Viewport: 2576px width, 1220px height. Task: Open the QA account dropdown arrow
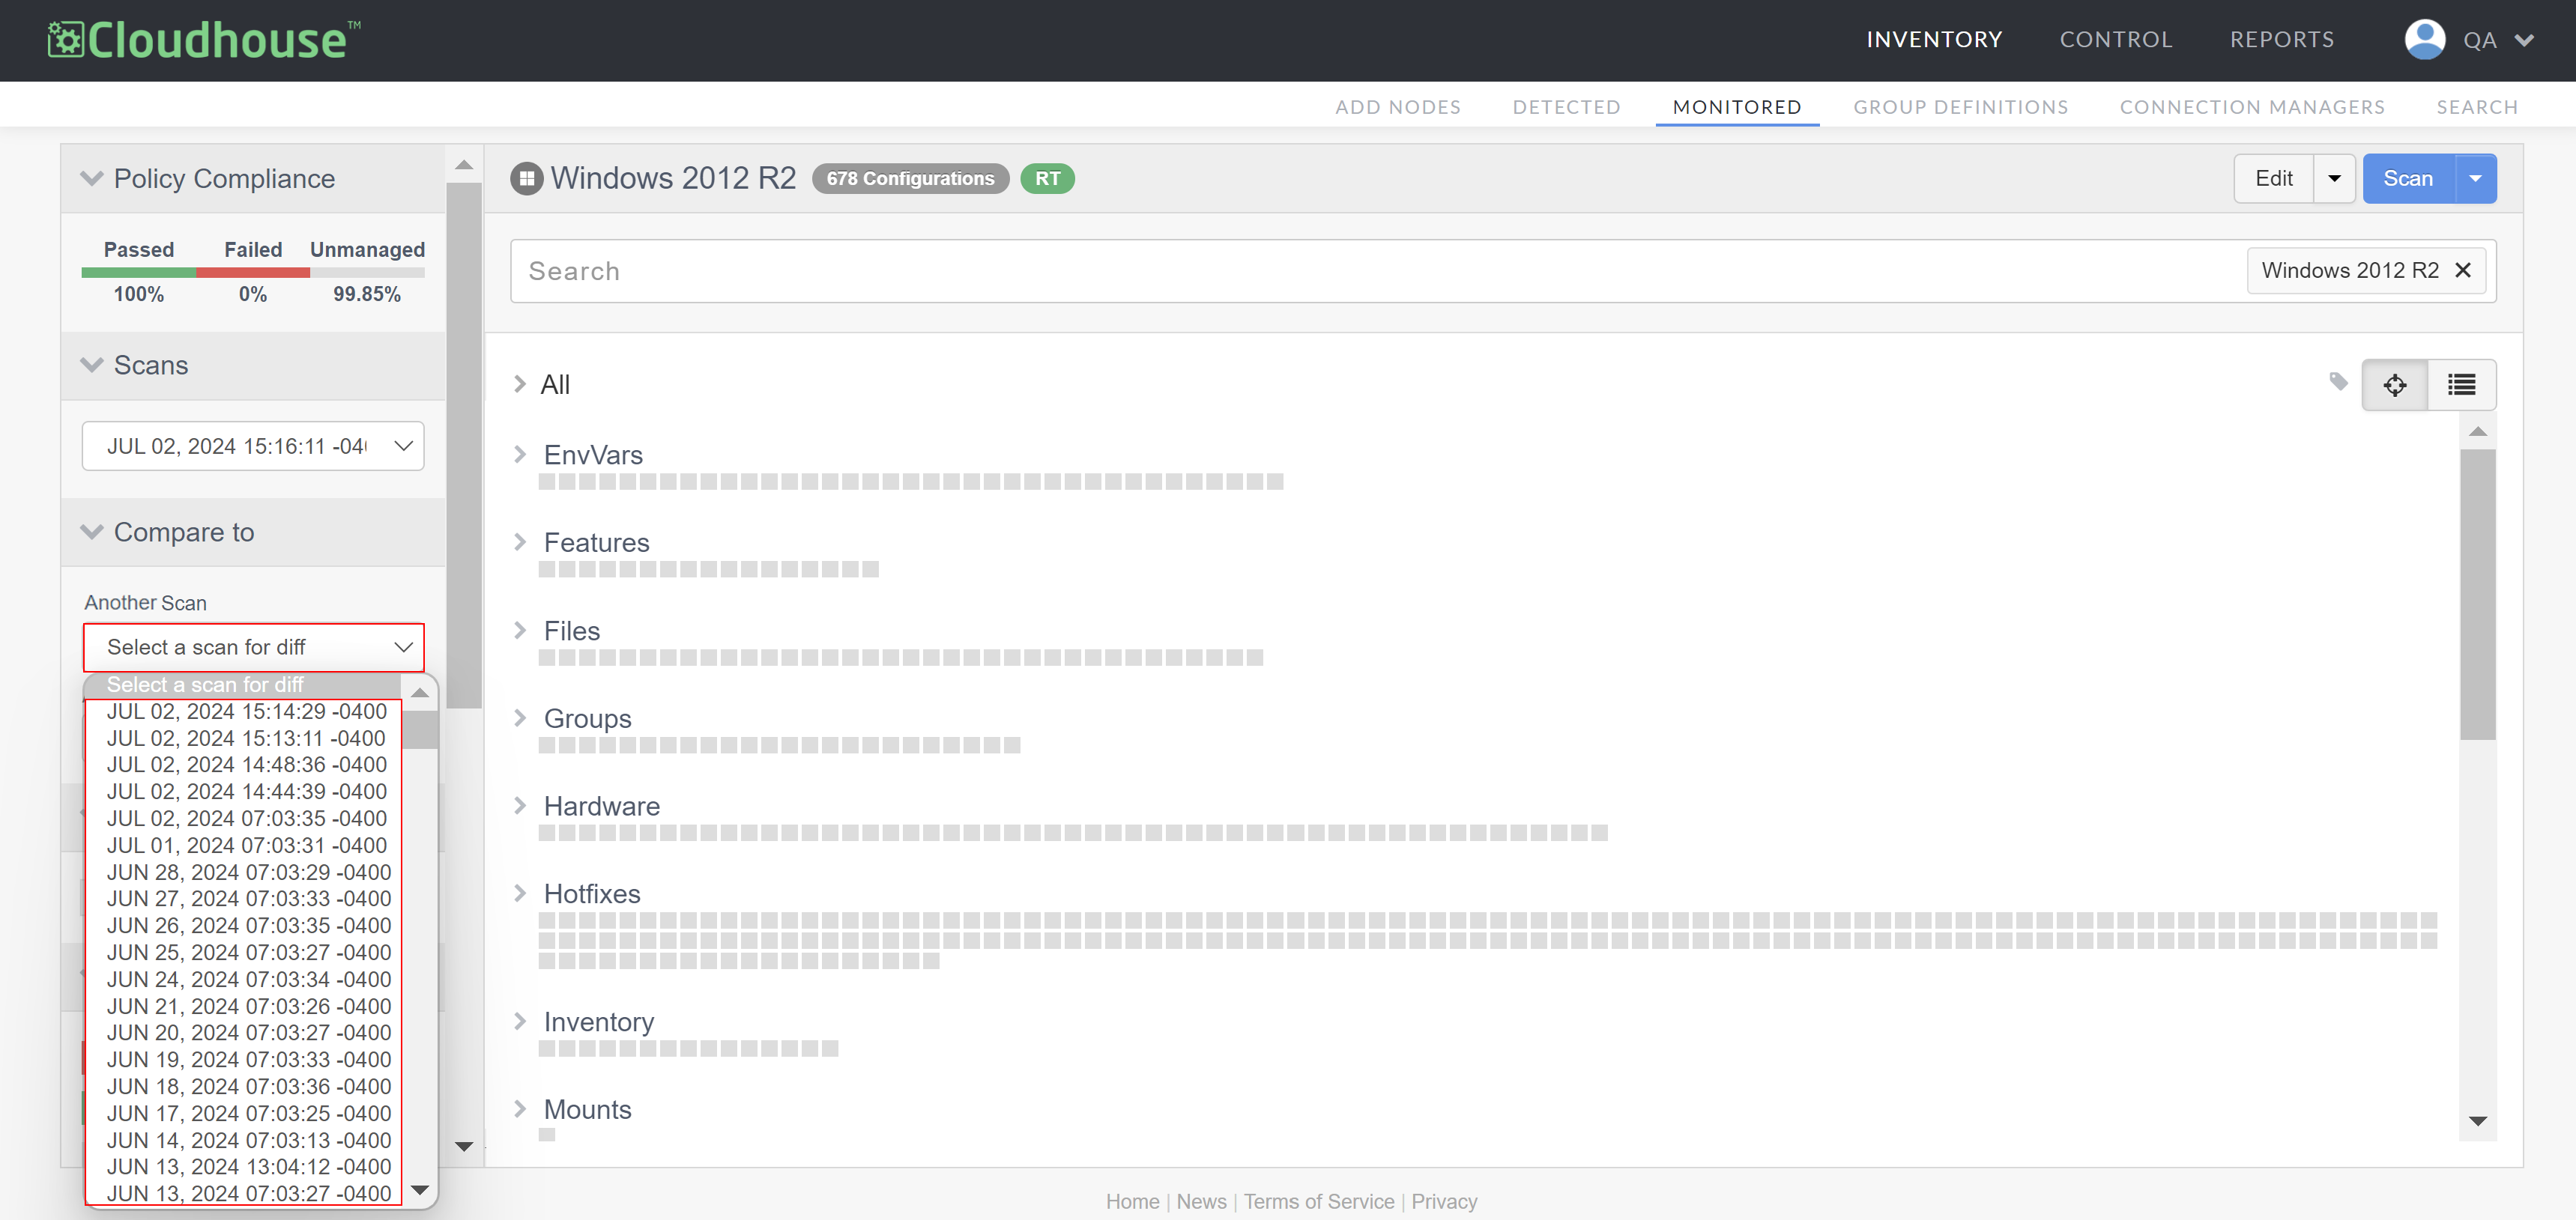point(2524,41)
